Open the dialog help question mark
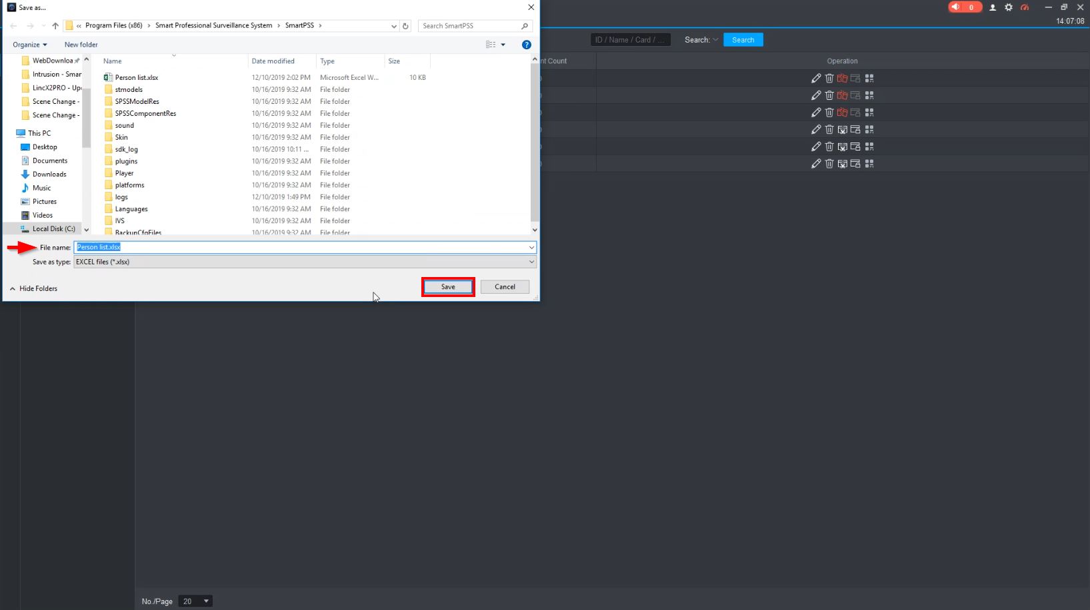1090x610 pixels. pos(527,45)
